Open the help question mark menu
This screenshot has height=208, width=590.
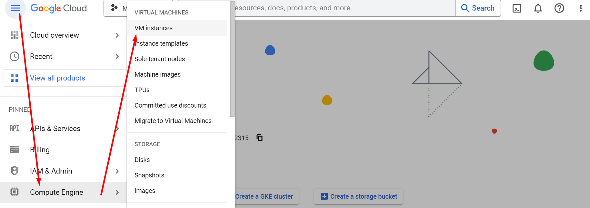[x=559, y=8]
